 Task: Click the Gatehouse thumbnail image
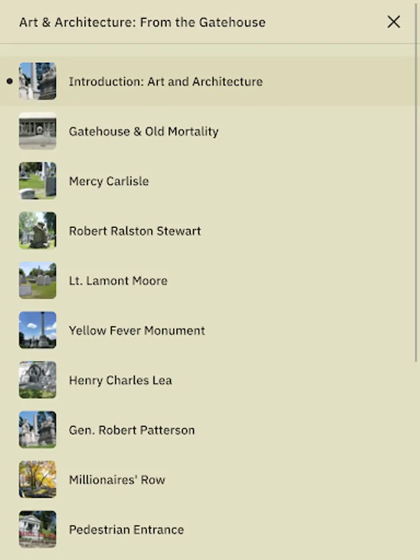[x=37, y=131]
